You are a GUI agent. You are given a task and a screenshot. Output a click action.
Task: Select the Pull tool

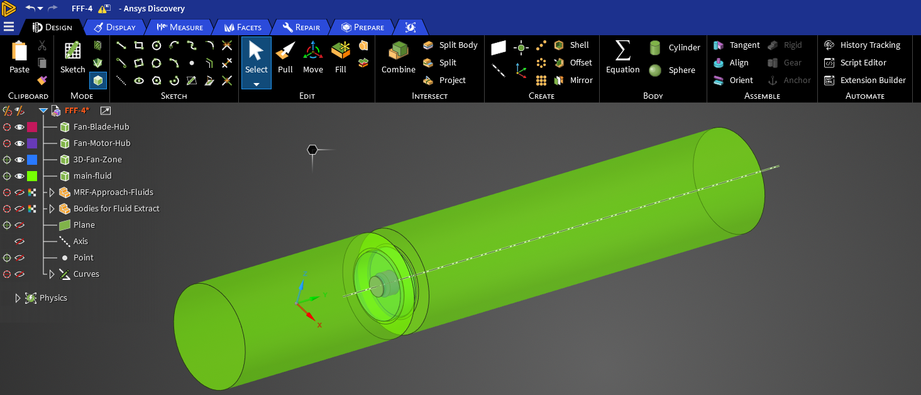[x=285, y=58]
